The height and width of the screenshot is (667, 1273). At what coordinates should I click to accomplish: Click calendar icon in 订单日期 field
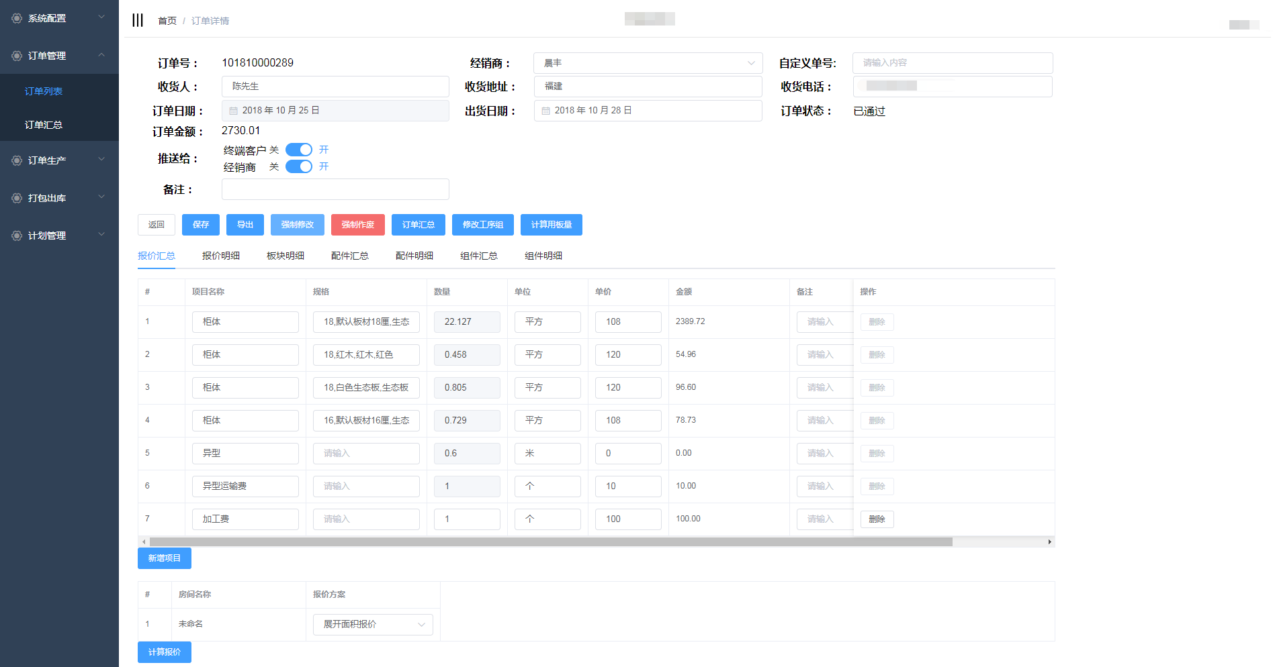[234, 111]
